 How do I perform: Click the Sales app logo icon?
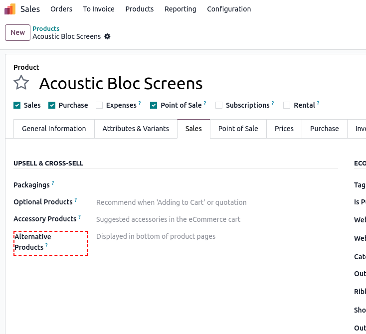10,9
